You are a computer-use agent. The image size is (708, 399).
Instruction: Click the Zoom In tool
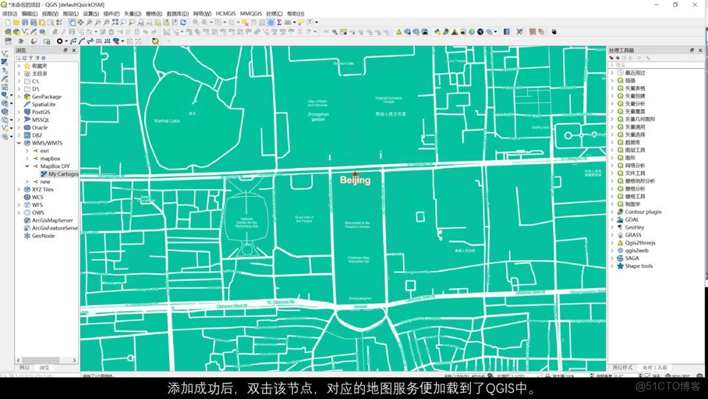[89, 23]
